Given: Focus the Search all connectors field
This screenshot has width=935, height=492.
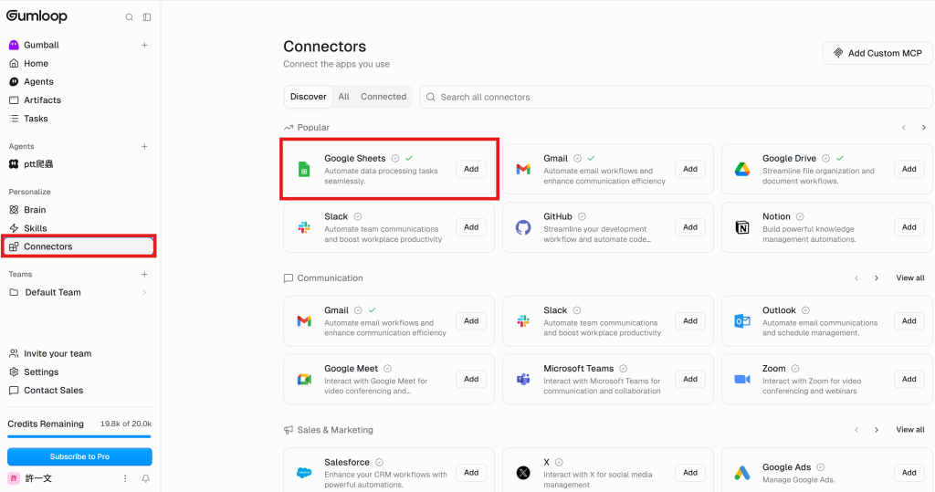Looking at the screenshot, I should (x=677, y=97).
